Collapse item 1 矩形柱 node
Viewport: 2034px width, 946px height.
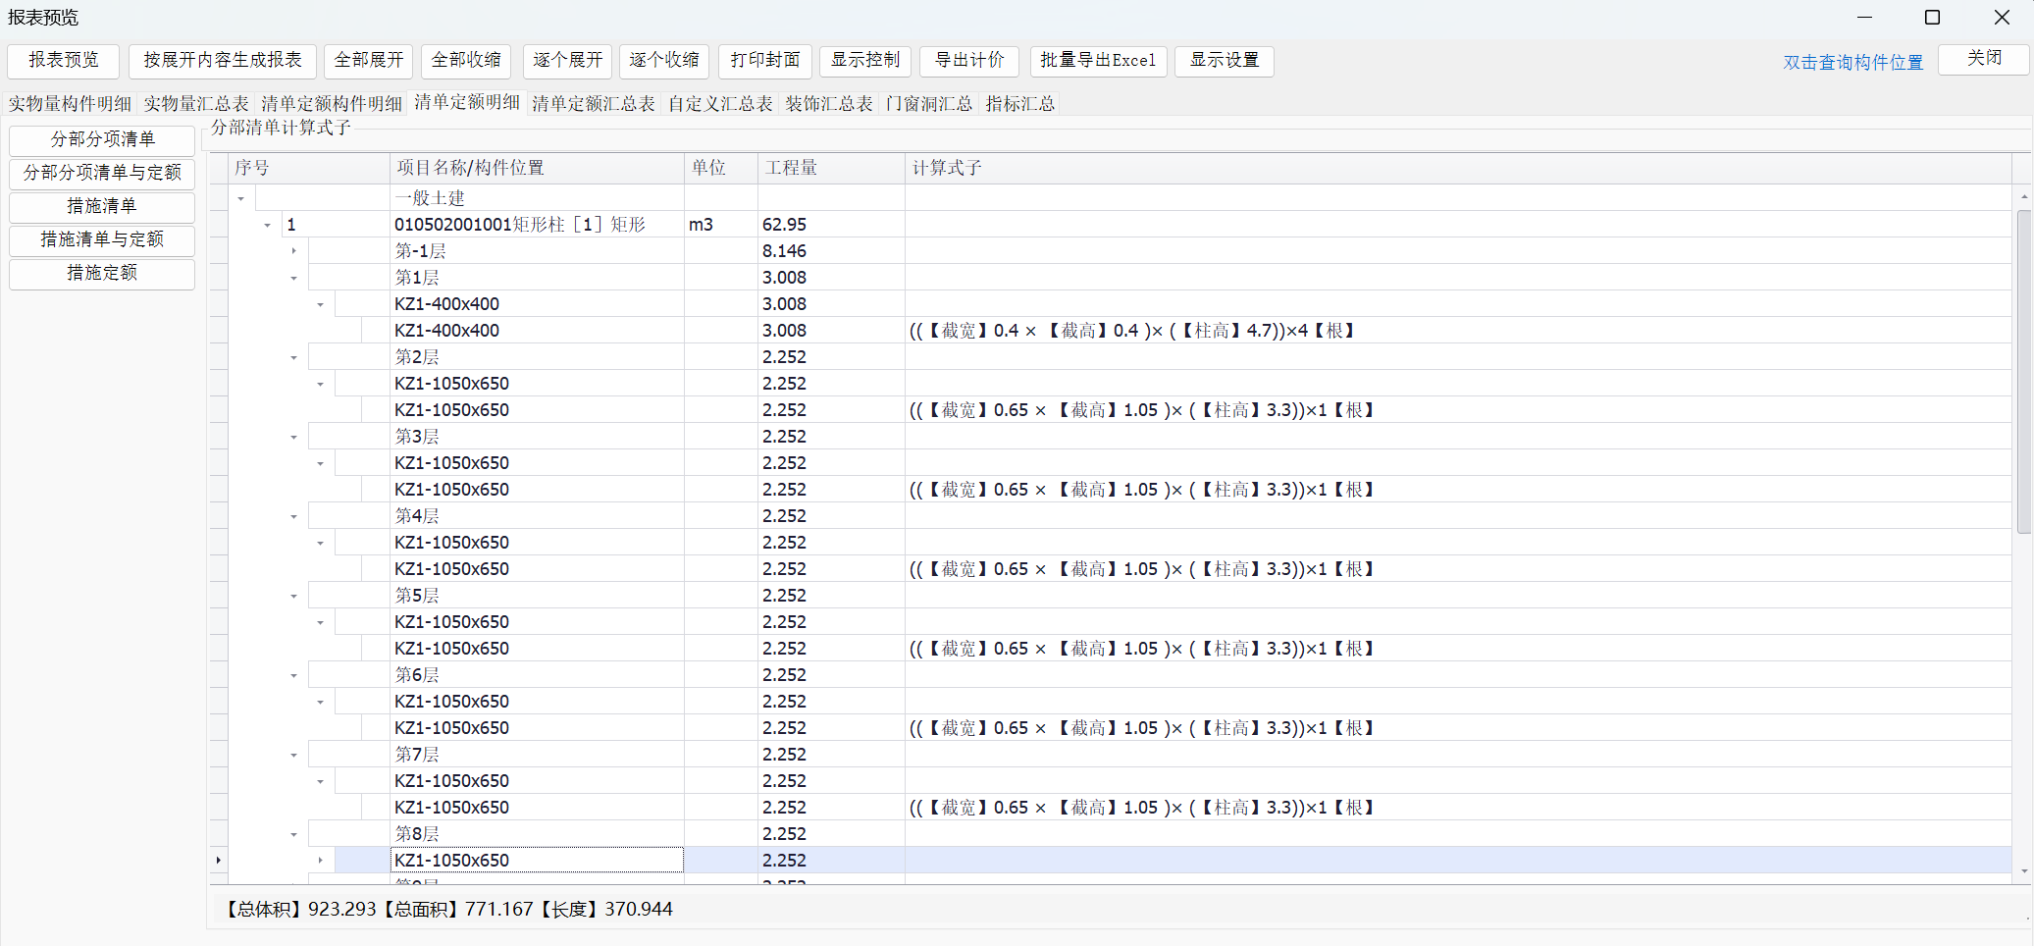[x=267, y=226]
